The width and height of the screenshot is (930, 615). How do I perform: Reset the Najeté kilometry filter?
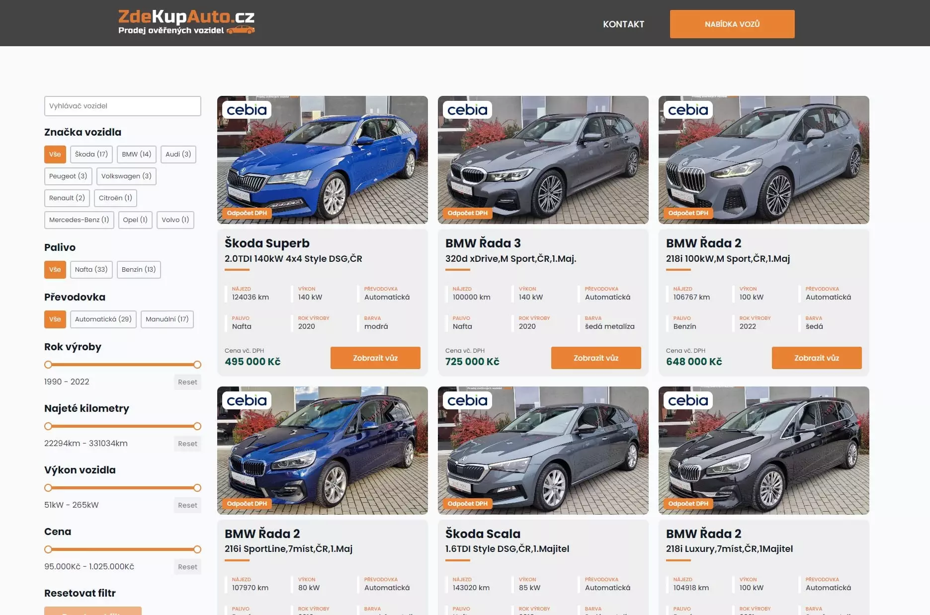click(x=187, y=444)
